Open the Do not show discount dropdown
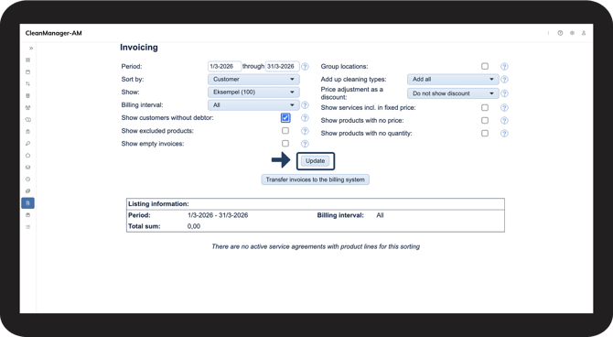Viewport: 613px width, 337px height. pyautogui.click(x=453, y=93)
